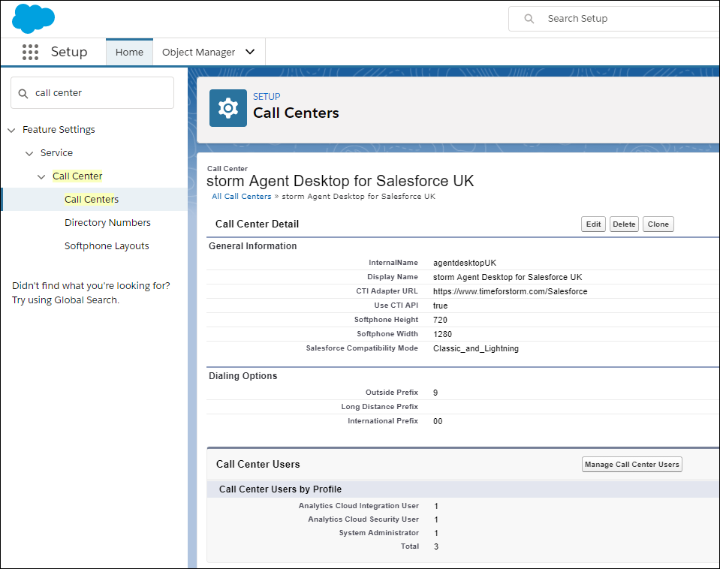Collapse the Call Center tree node
The width and height of the screenshot is (720, 569).
coord(41,176)
